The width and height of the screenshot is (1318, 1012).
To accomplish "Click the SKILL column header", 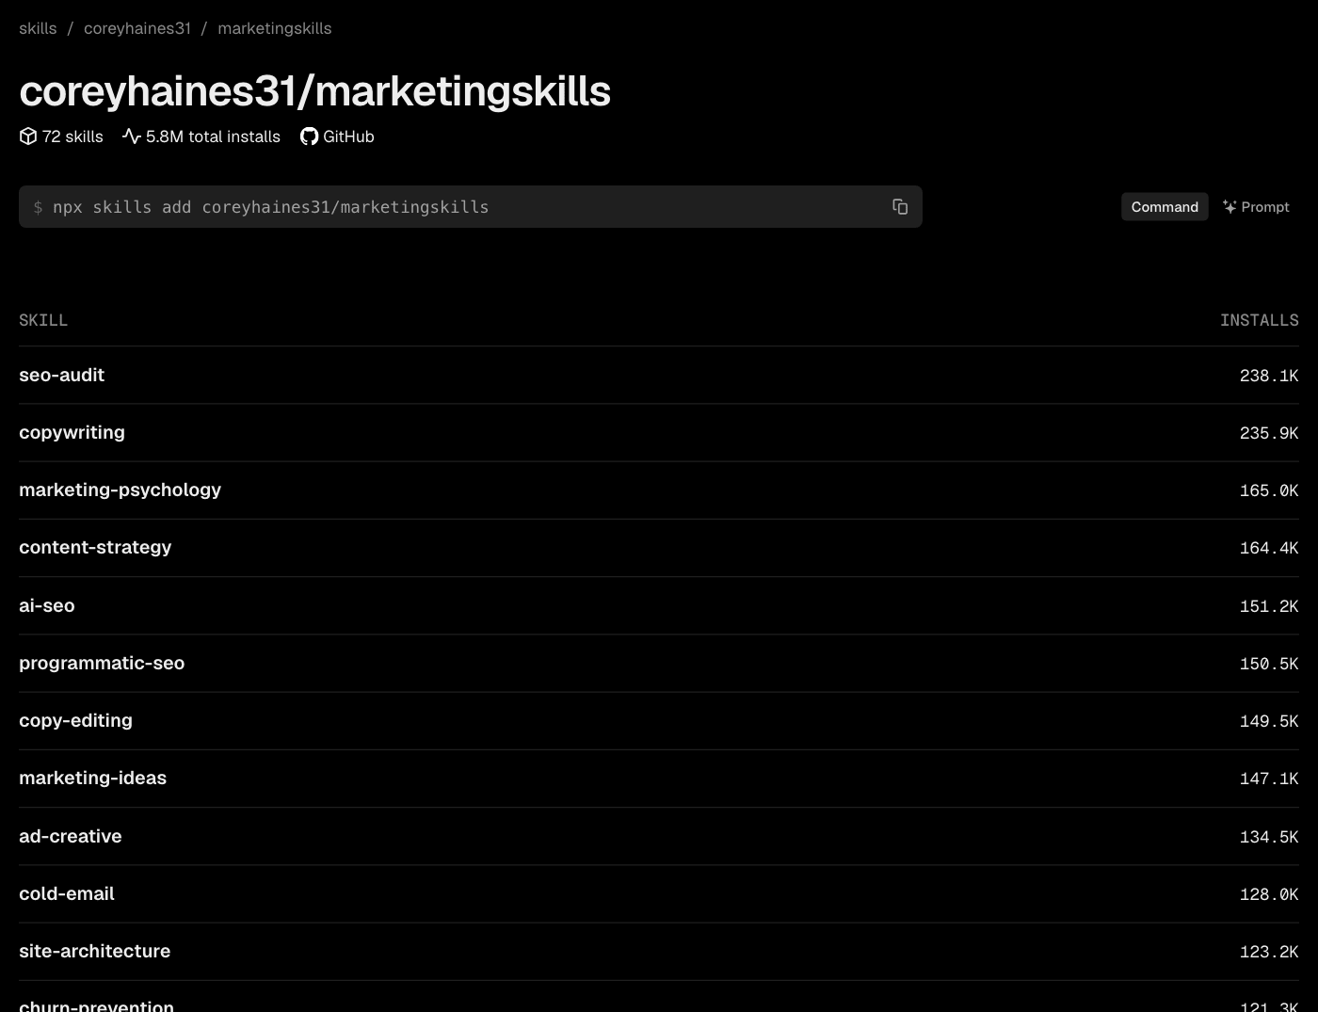I will coord(43,320).
